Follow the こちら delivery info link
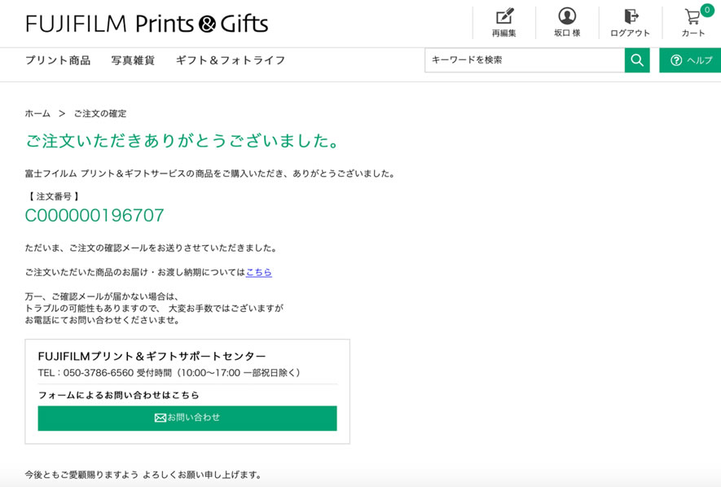 pos(259,273)
